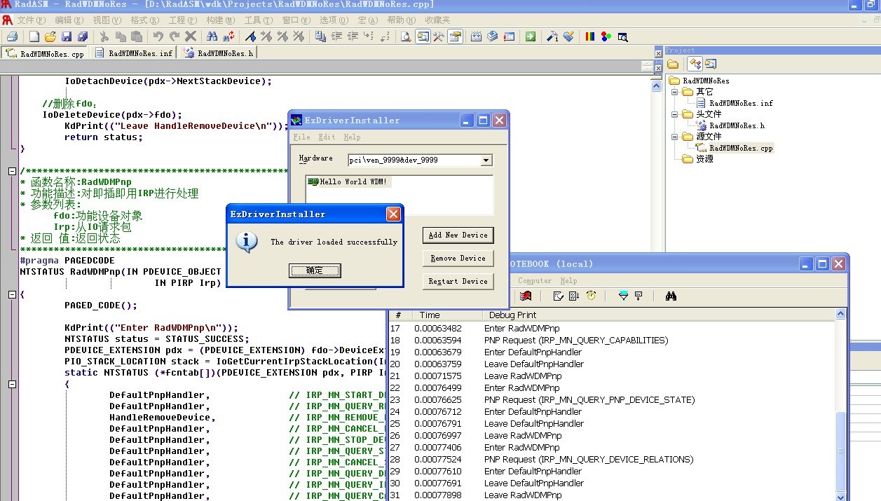881x501 pixels.
Task: Collapse the 头文件 folder in project tree
Action: tap(674, 114)
